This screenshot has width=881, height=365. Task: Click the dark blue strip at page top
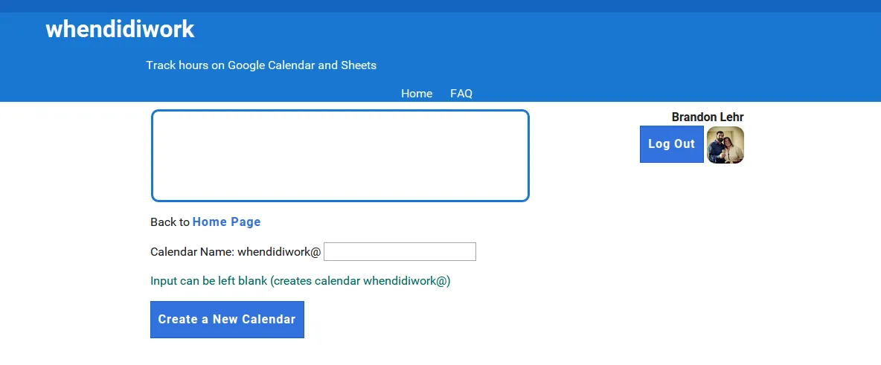(440, 6)
